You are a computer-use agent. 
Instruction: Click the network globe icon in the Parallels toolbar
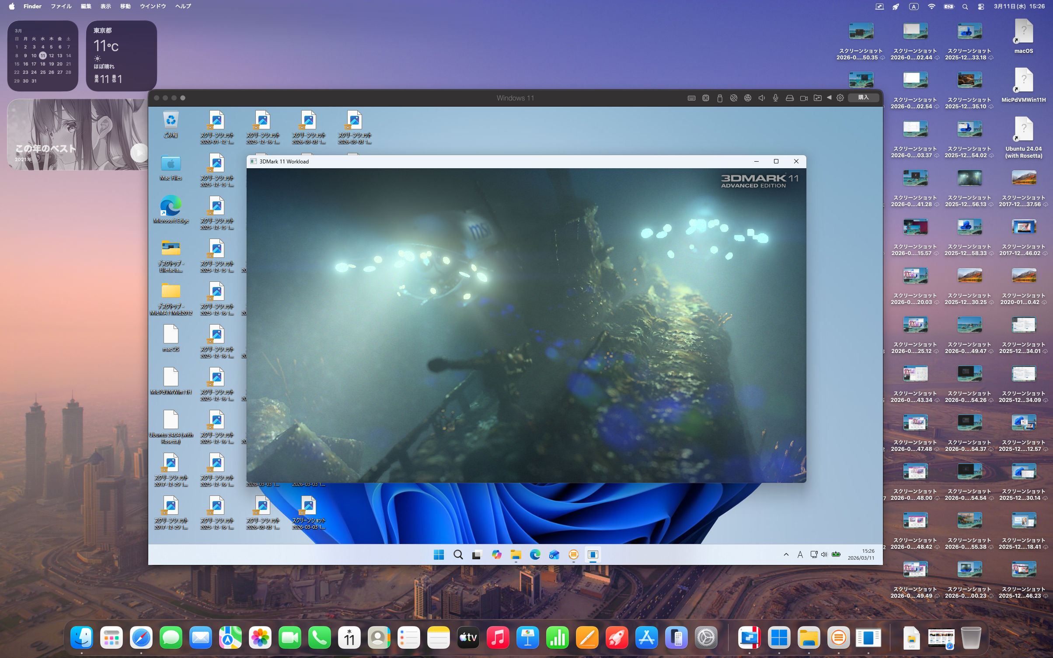(748, 98)
